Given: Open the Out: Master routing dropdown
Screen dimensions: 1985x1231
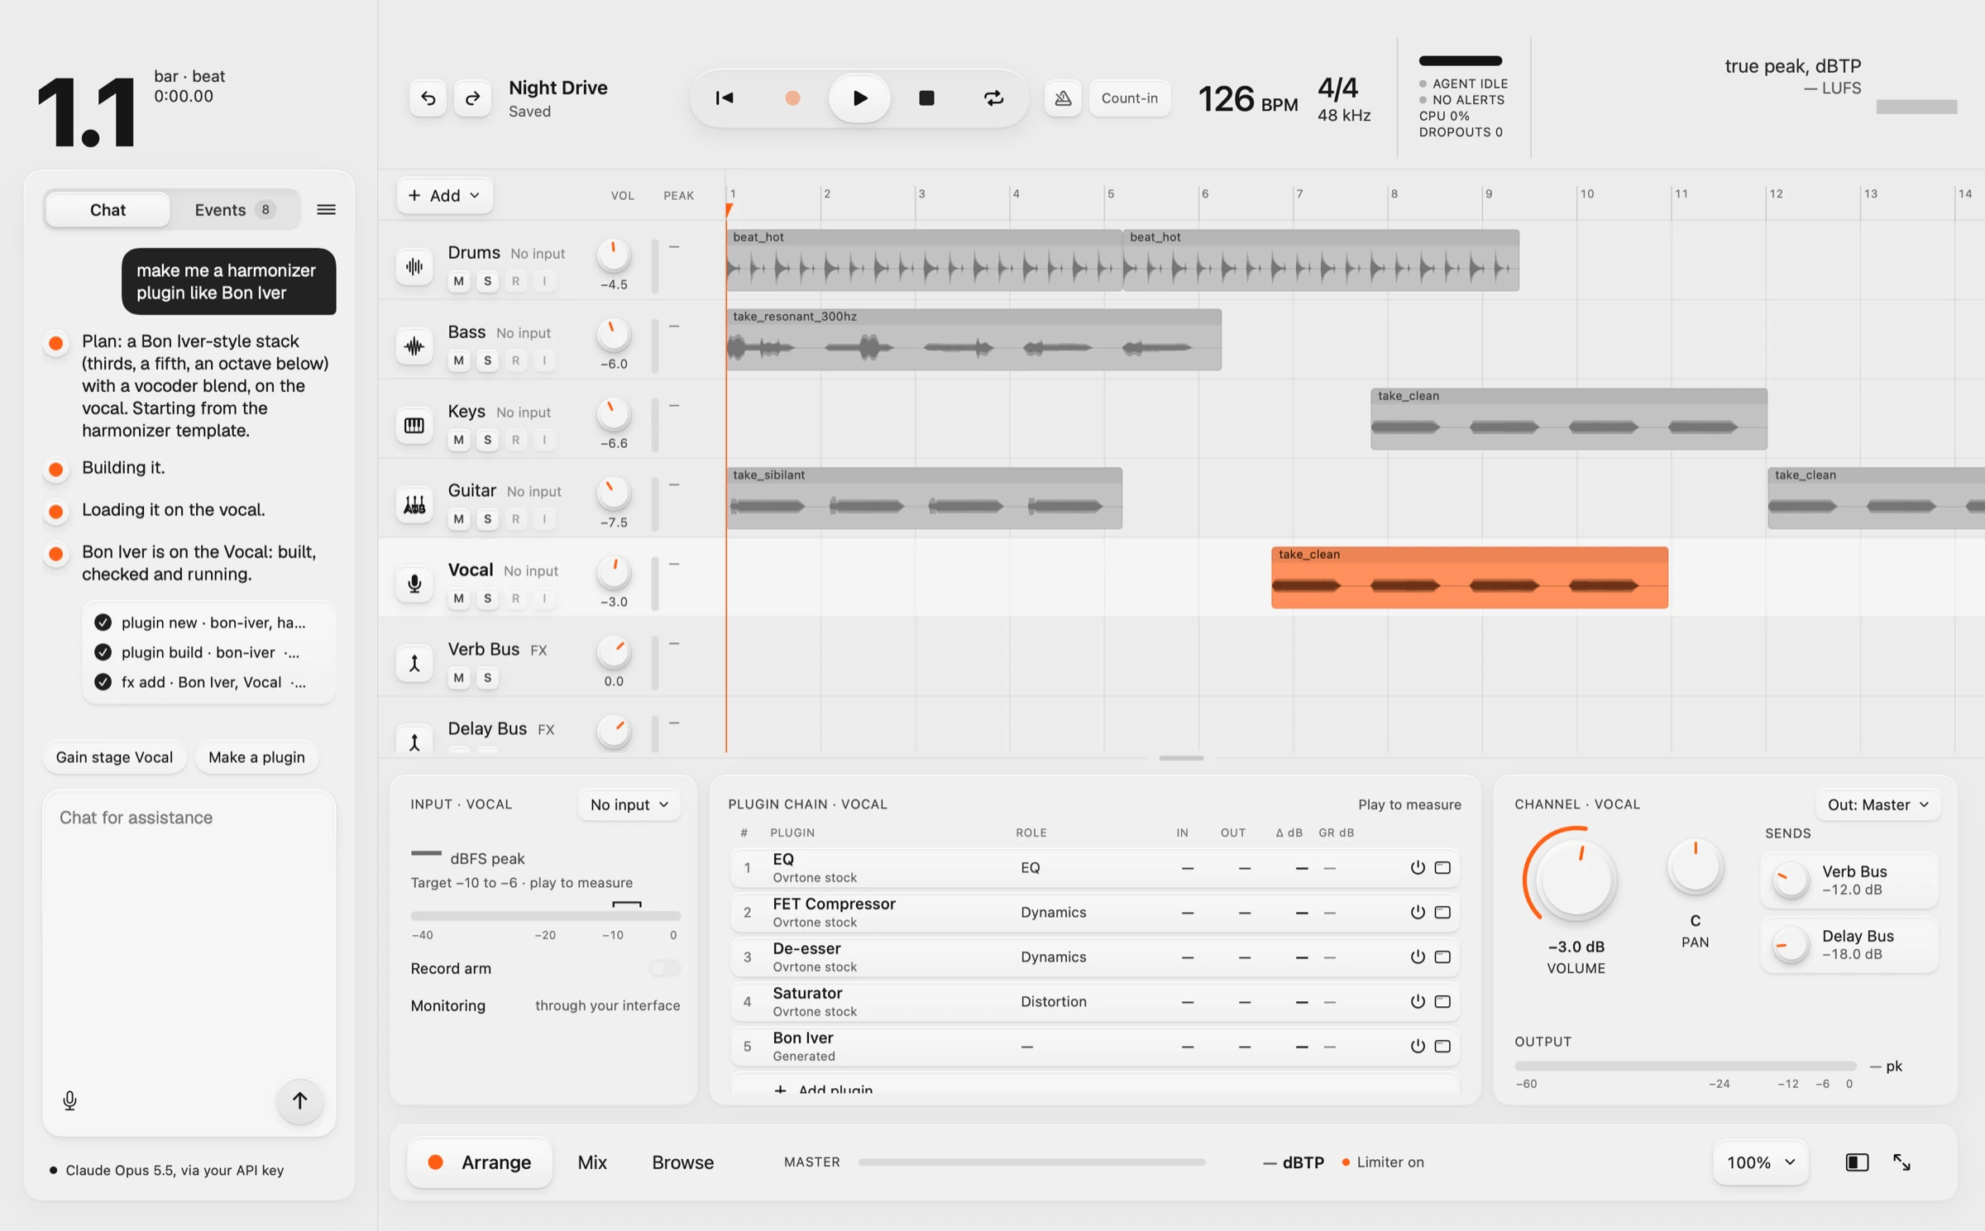Looking at the screenshot, I should (1877, 804).
